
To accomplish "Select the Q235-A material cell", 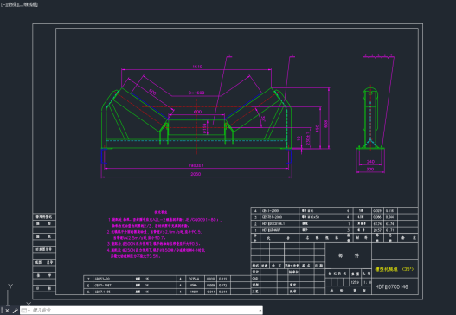I will tap(194, 279).
